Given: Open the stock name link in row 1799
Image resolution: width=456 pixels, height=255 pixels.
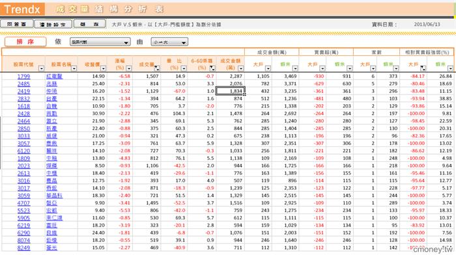Looking at the screenshot, I should click(x=54, y=76).
